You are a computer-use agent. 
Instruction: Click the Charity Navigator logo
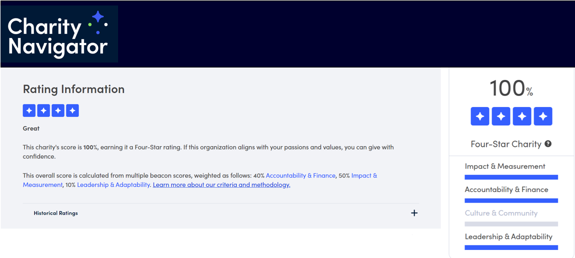click(59, 33)
